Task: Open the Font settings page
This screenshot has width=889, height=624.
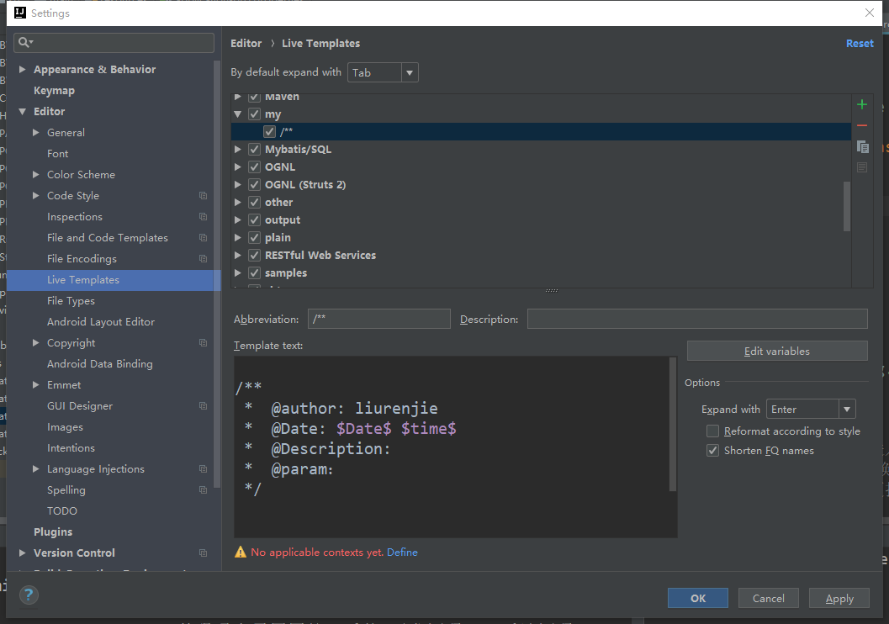Action: point(57,154)
